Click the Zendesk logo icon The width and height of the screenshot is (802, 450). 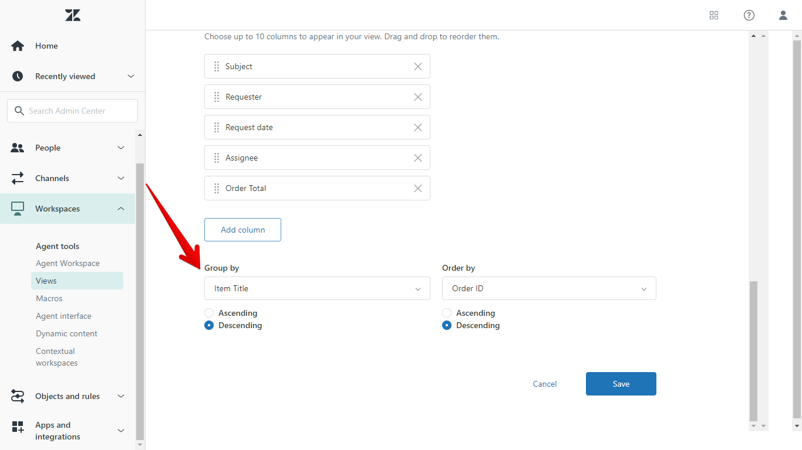[x=73, y=15]
